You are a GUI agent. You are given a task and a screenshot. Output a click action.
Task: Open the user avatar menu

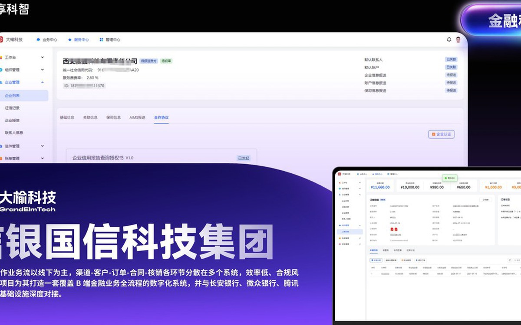pos(458,39)
